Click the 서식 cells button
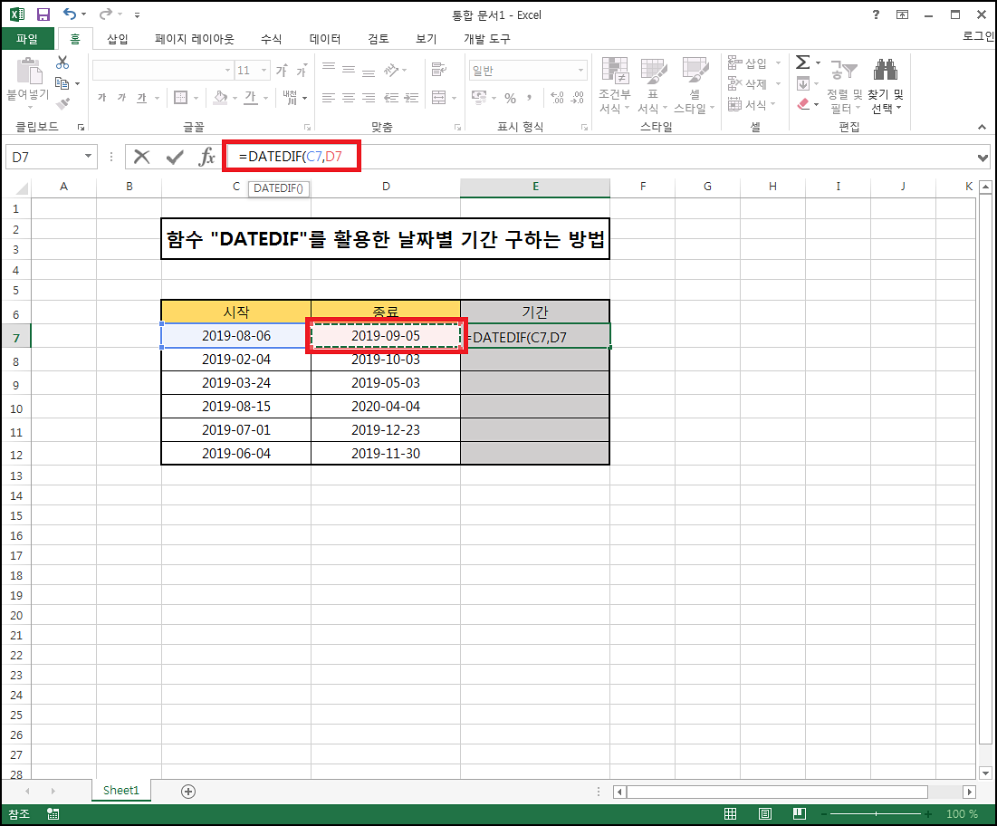The height and width of the screenshot is (826, 997). [x=753, y=104]
